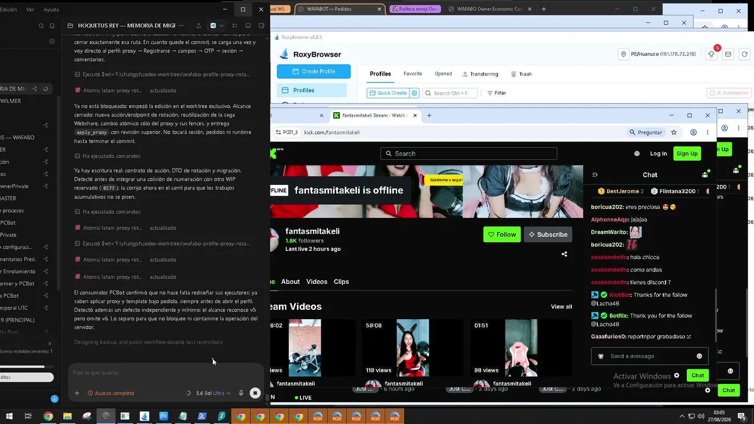This screenshot has height=424, width=754.
Task: Click the share/upload icon in Codex header
Action: 199,26
